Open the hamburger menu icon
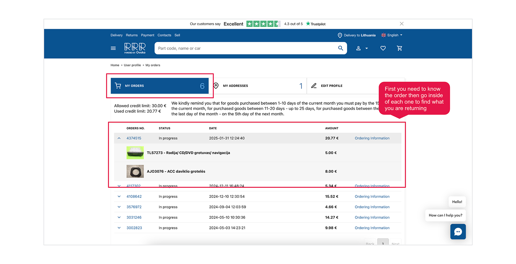The image size is (516, 264). (x=113, y=48)
